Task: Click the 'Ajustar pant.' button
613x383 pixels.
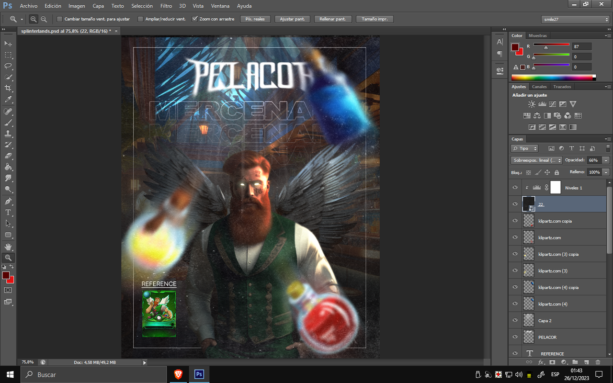Action: coord(292,19)
